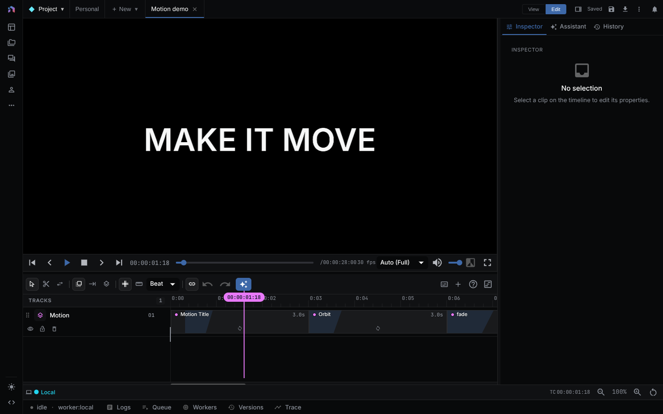Save the project with the floppy-disk icon
663x414 pixels.
[611, 9]
